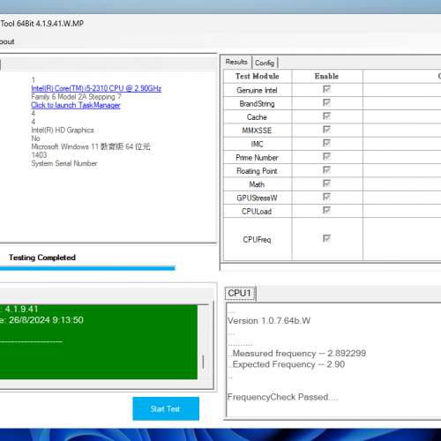The image size is (441, 441).
Task: Click the GPUStressW row label
Action: pyautogui.click(x=257, y=198)
